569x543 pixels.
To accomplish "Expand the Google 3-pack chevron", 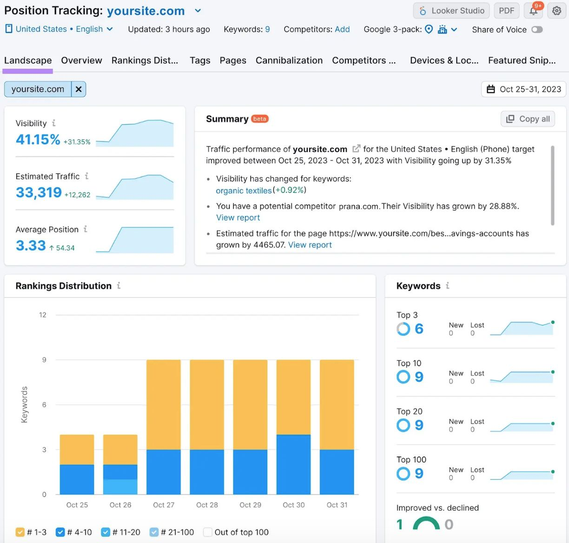I will click(x=454, y=29).
